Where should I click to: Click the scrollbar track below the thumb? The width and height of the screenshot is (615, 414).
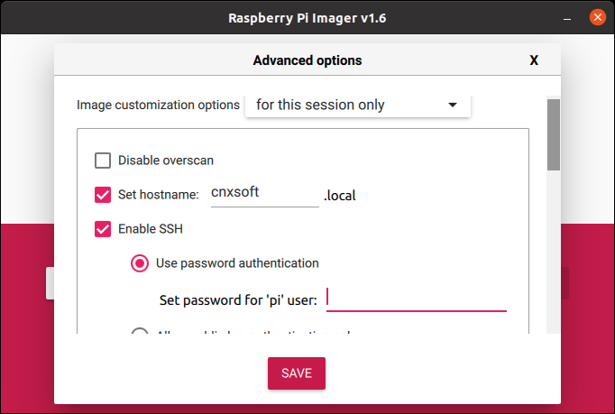[554, 252]
